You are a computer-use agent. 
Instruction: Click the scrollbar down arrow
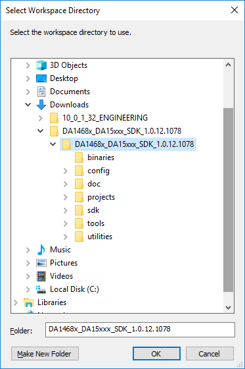(x=228, y=307)
